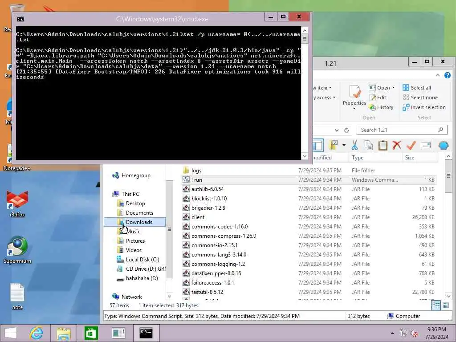Click the network icon in system tray
Screen dimensions: 456x342
click(x=403, y=333)
